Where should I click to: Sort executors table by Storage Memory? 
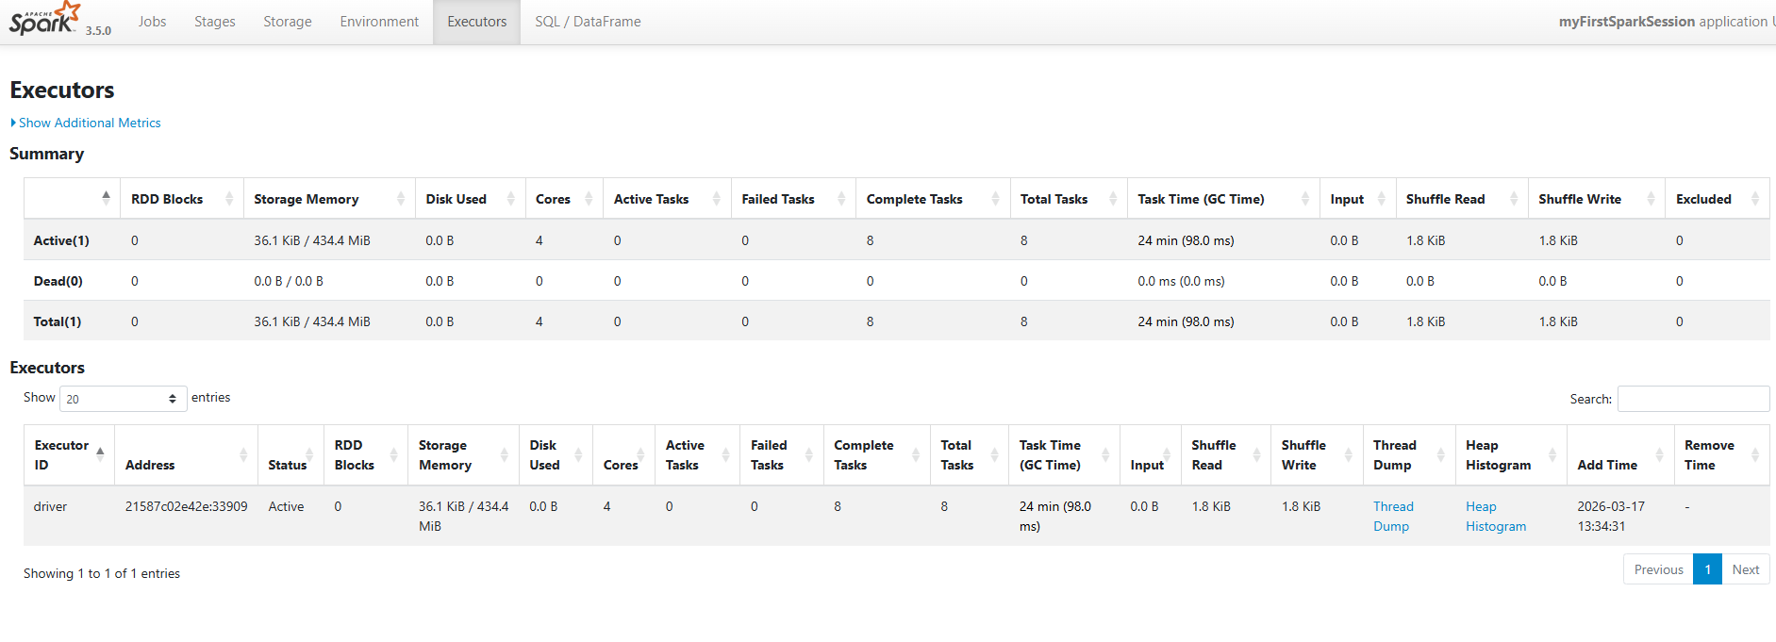(463, 455)
